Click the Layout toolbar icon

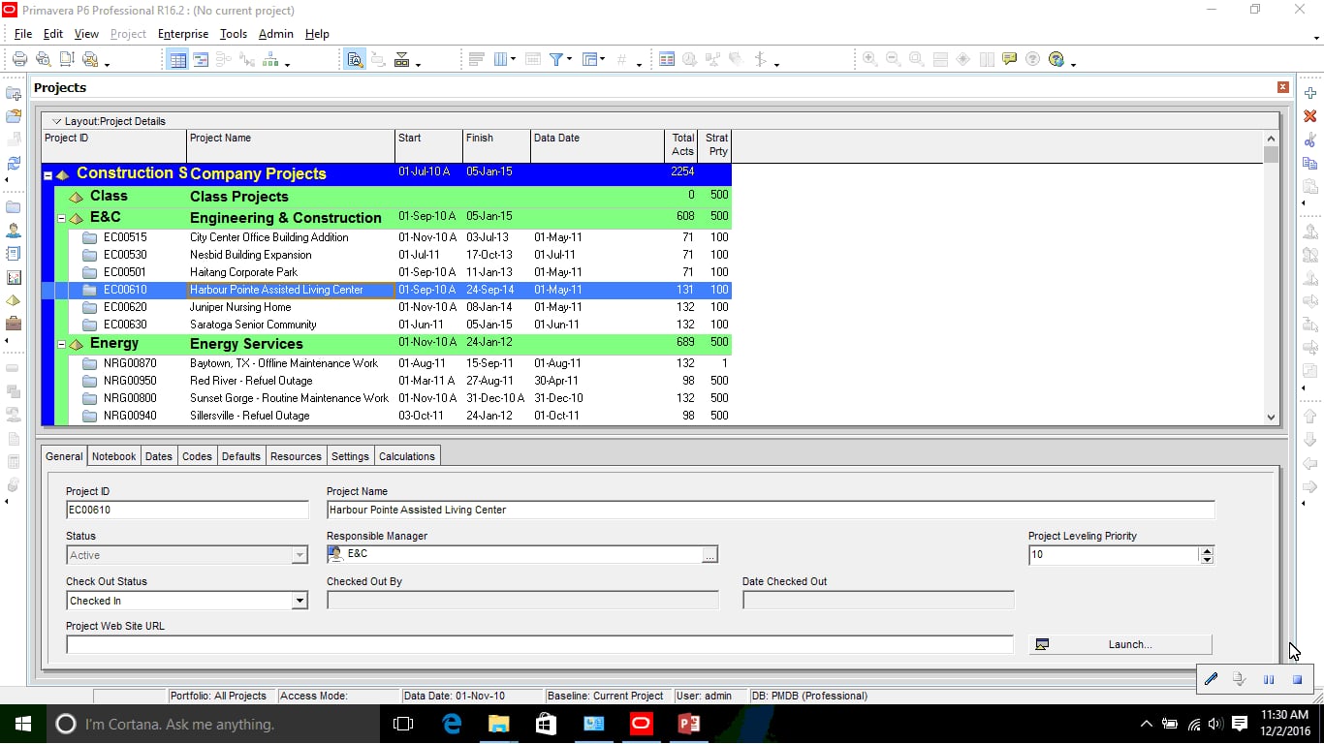[x=589, y=59]
